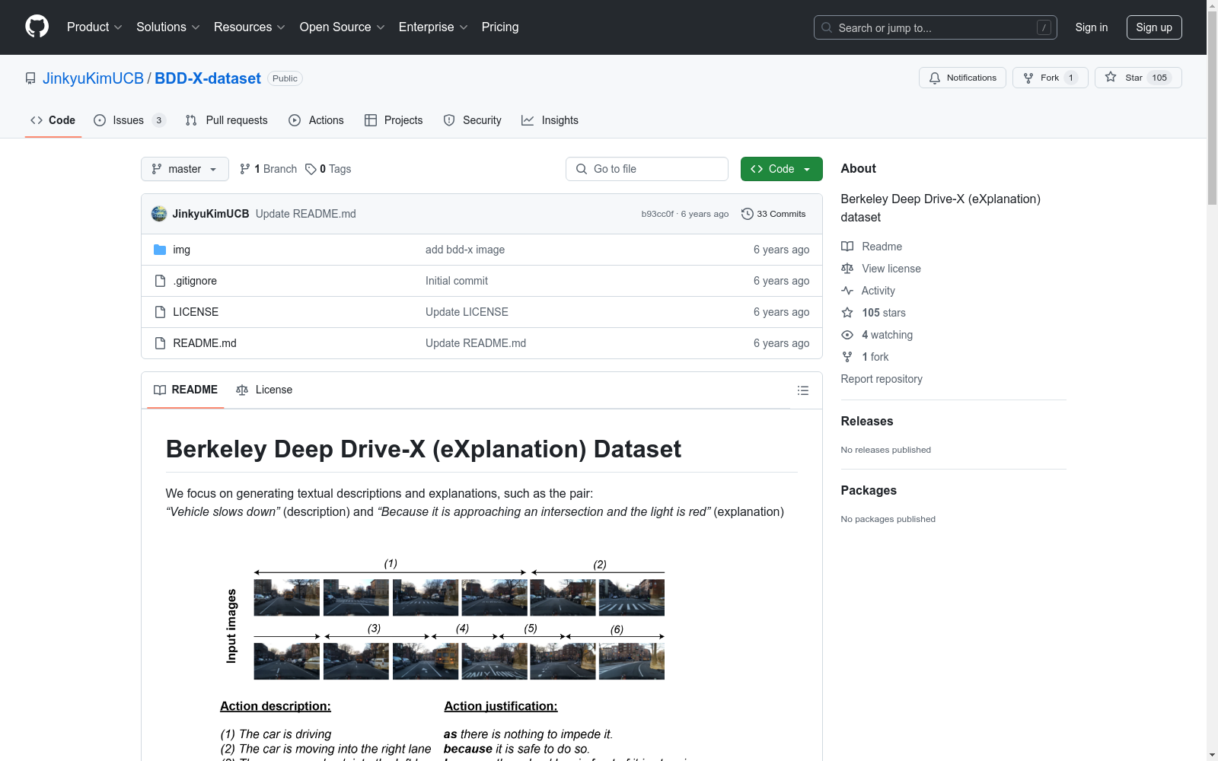Select the License tab in file viewer
Image resolution: width=1218 pixels, height=761 pixels.
(264, 390)
